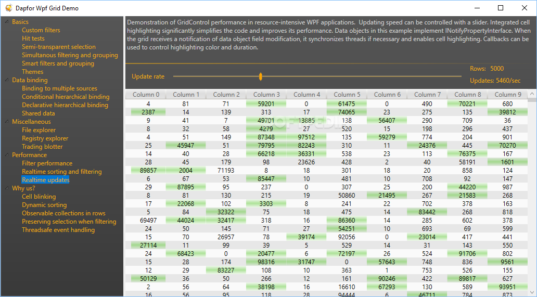Click the Updates: 5460/sec readout
The height and width of the screenshot is (297, 537).
[495, 81]
